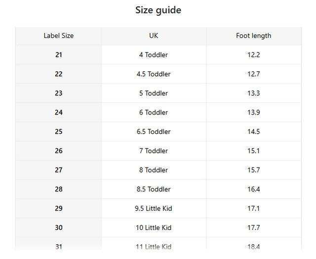Viewport: 316px width, 259px height.
Task: Select the UK column header
Action: pyautogui.click(x=154, y=36)
